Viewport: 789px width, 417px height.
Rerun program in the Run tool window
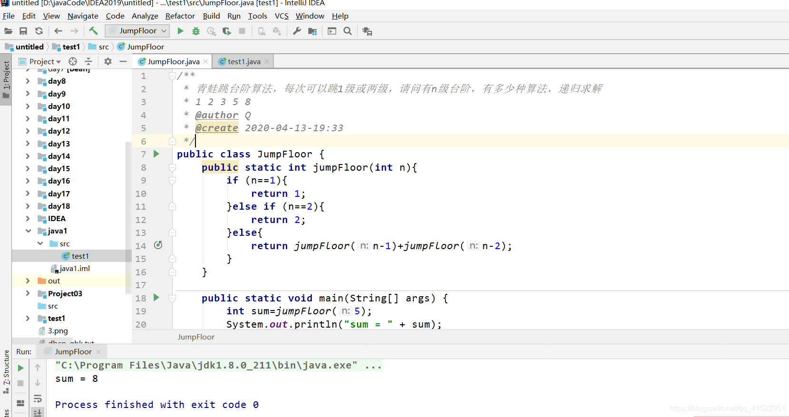(20, 368)
